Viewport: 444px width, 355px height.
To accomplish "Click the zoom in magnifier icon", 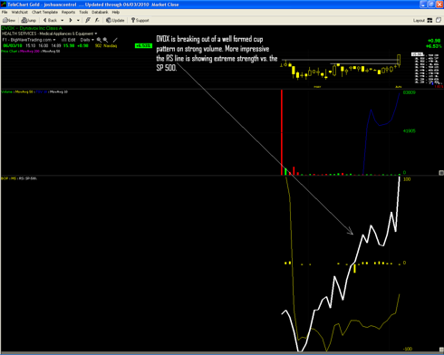I will tap(99, 40).
